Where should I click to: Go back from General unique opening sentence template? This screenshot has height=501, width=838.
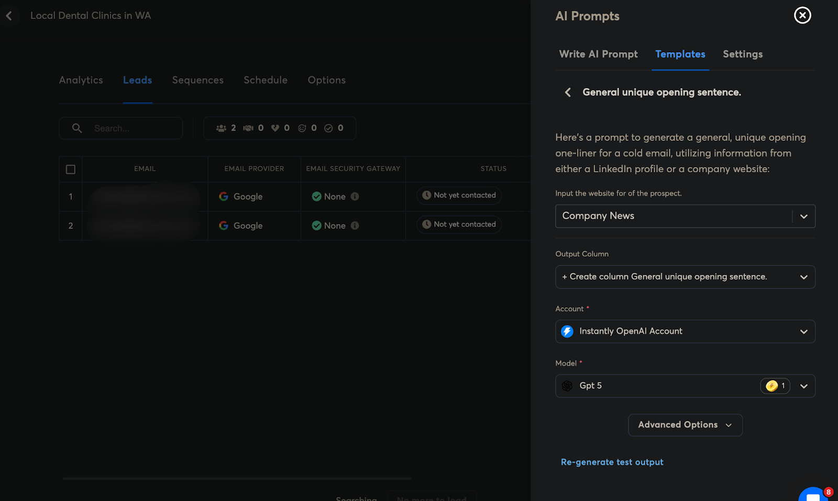click(x=568, y=93)
